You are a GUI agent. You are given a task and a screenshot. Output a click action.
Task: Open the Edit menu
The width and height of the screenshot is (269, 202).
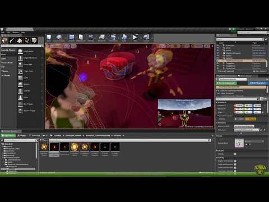point(8,33)
